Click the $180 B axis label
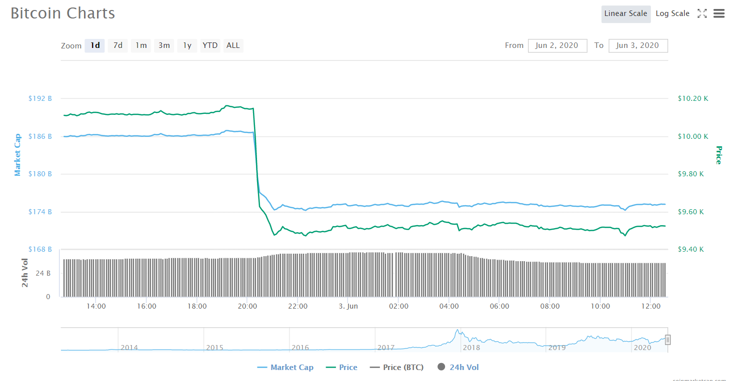 [x=40, y=174]
